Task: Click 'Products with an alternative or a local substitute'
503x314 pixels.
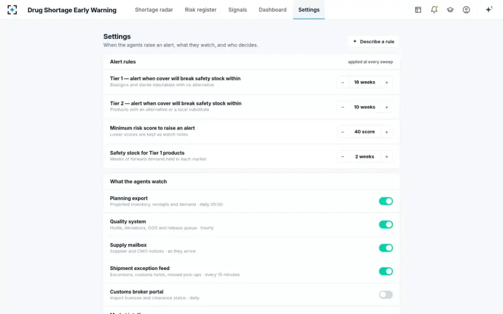Action: coord(159,110)
